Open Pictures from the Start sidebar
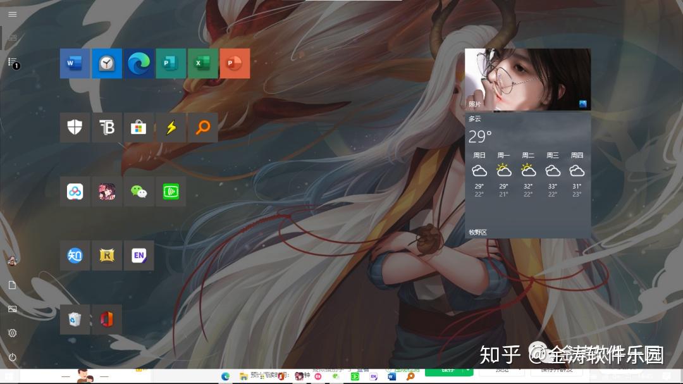683x384 pixels. click(x=12, y=309)
